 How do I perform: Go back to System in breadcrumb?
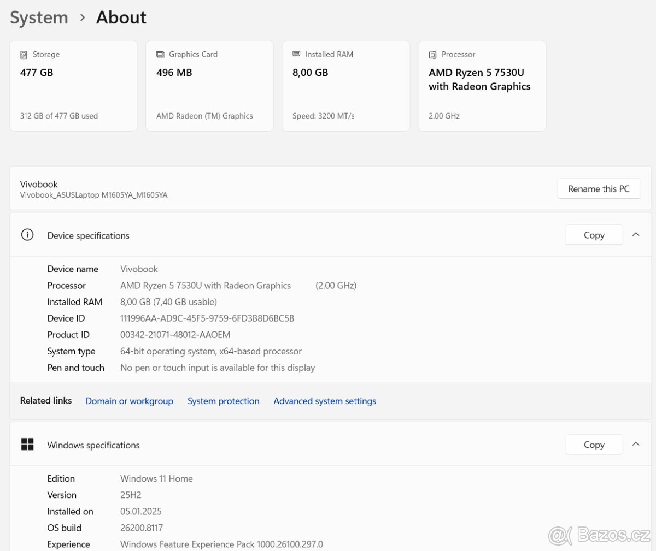tap(39, 17)
